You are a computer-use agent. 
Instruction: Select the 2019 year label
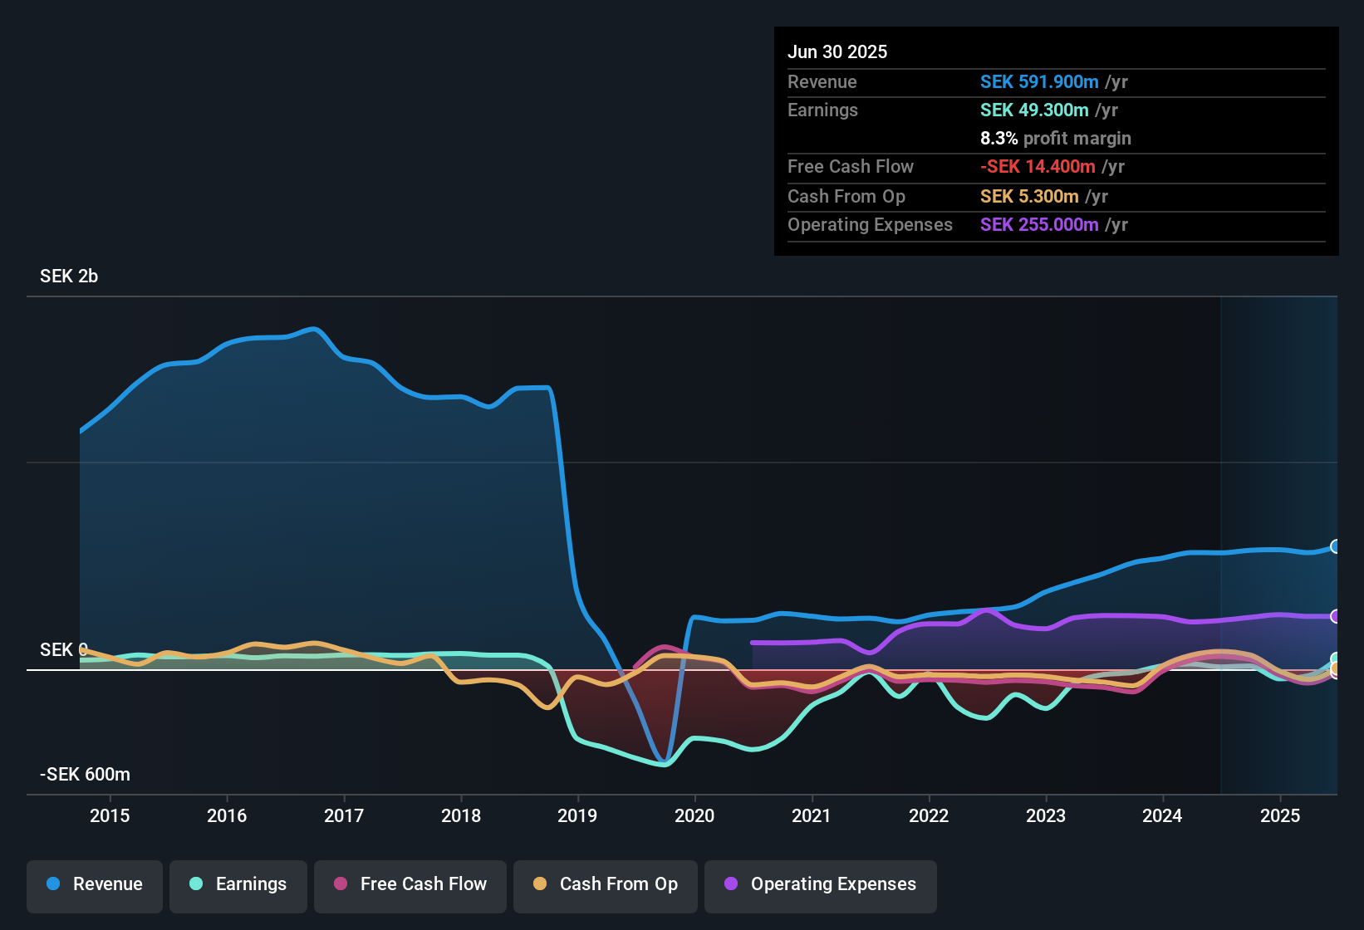[x=579, y=815]
